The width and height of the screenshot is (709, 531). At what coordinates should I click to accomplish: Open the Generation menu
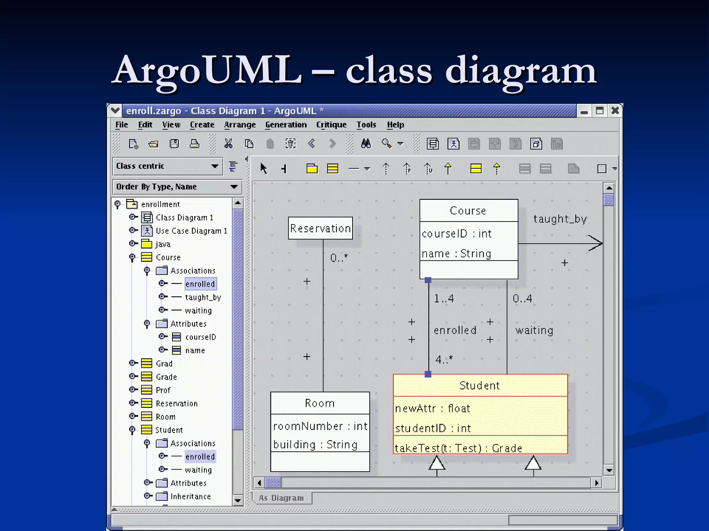[x=286, y=125]
